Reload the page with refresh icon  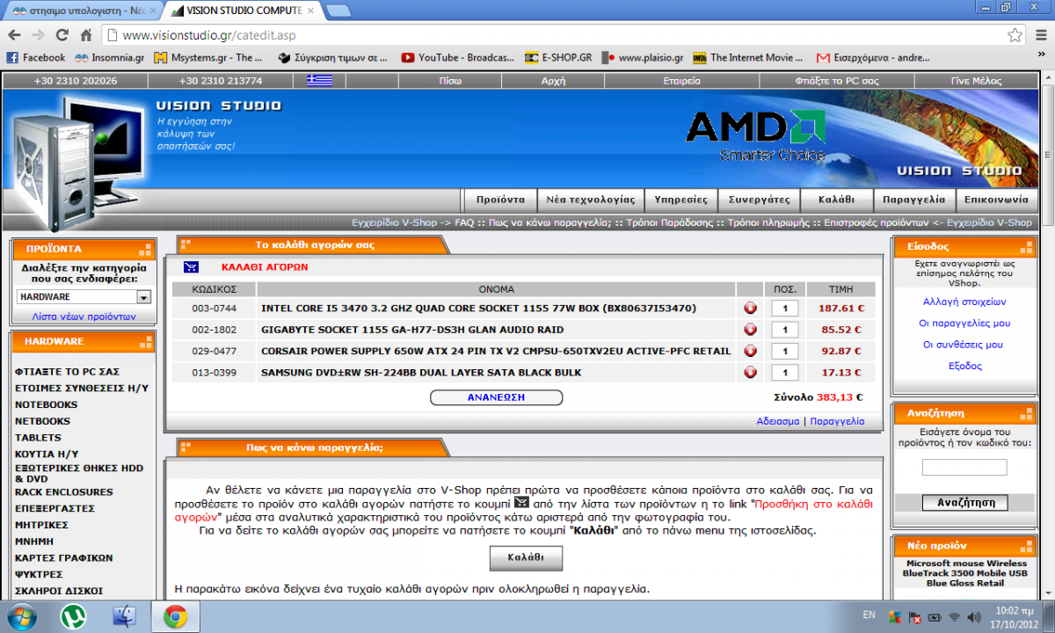62,35
